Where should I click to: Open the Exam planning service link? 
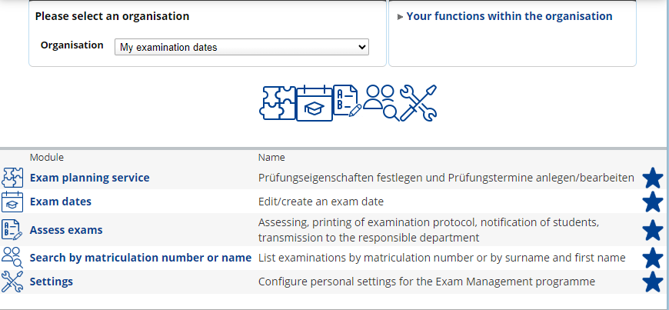(90, 178)
